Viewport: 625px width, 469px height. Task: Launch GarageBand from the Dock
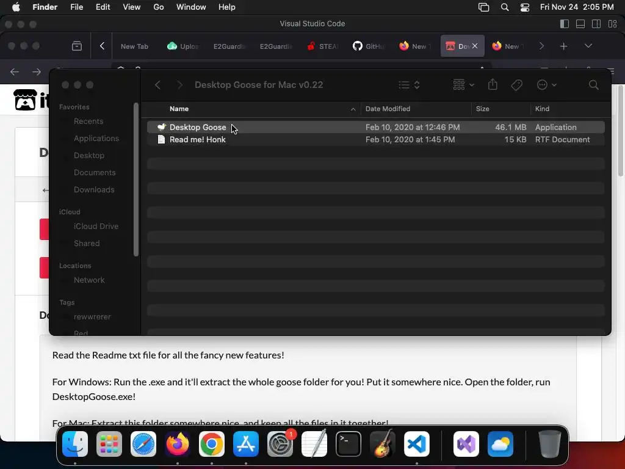coord(383,444)
